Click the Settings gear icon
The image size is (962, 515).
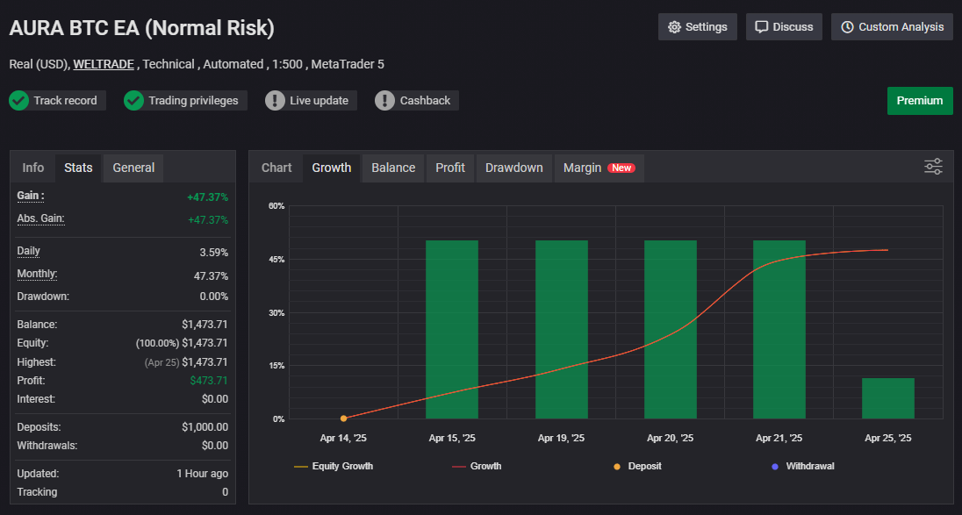[x=674, y=27]
